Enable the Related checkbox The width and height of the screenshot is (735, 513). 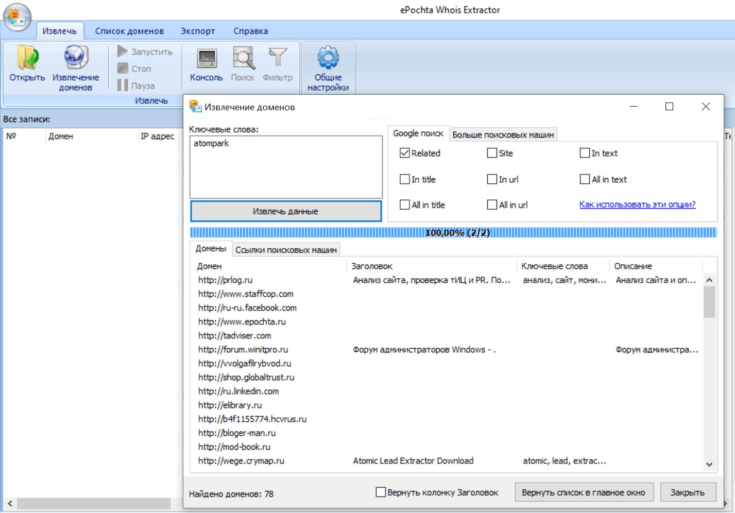pos(405,153)
